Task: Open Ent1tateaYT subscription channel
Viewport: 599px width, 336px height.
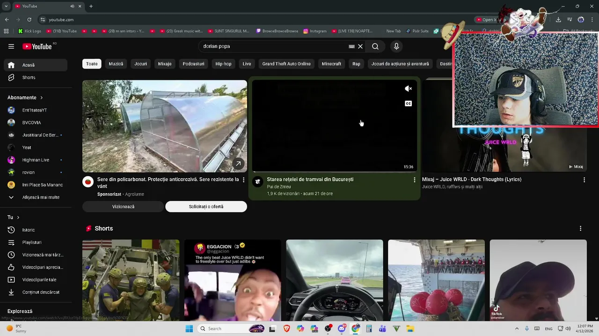Action: [x=36, y=110]
